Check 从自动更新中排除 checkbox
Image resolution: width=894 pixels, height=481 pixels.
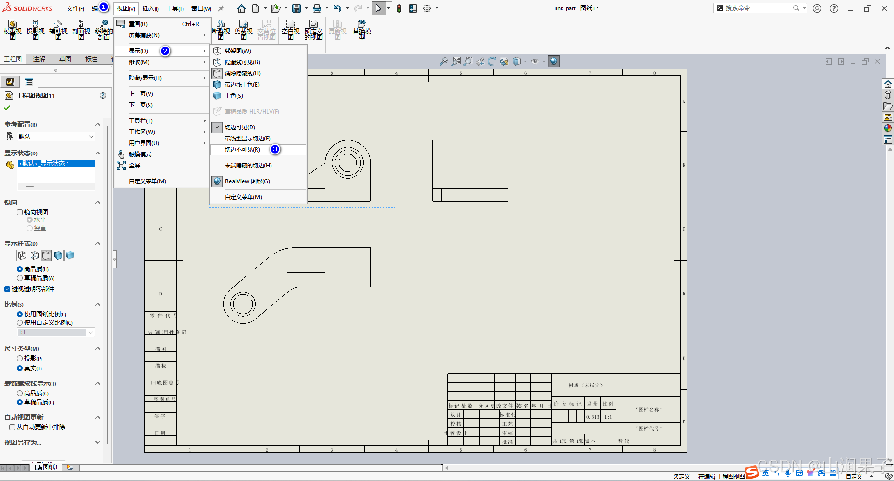(13, 427)
